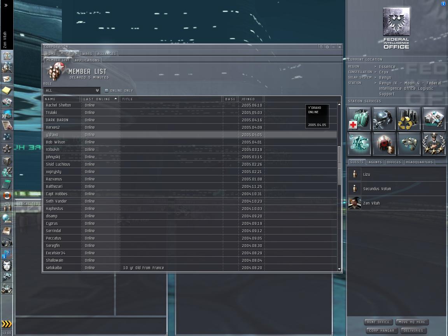Expand the sidebar double-arrow at top left
The height and width of the screenshot is (336, 448).
6,5
